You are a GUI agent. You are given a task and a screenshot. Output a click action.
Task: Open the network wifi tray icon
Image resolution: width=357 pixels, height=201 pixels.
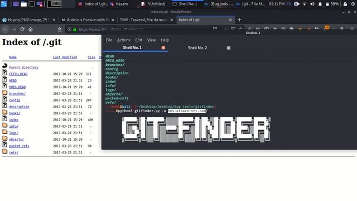[305, 4]
